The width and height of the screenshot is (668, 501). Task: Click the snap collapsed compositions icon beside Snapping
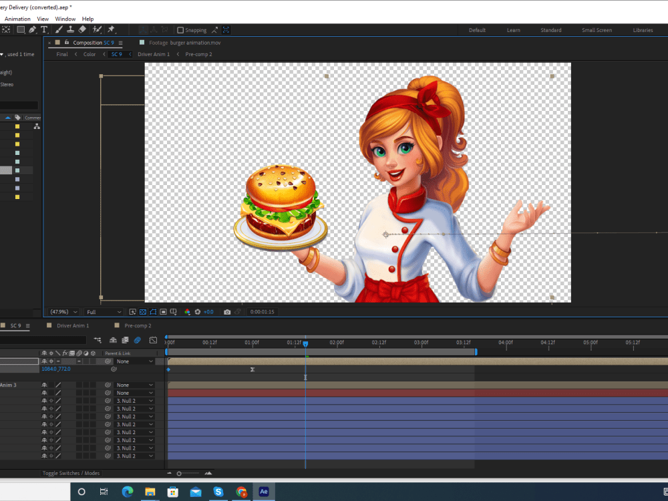pyautogui.click(x=214, y=30)
